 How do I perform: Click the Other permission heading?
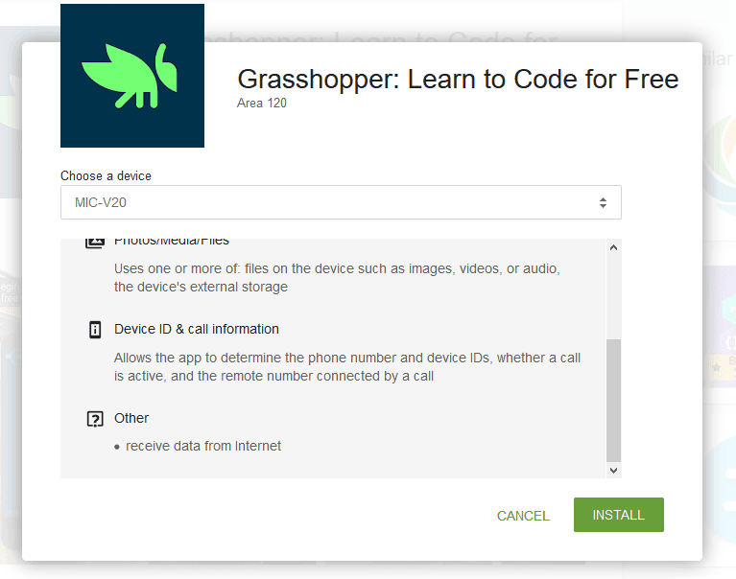131,418
